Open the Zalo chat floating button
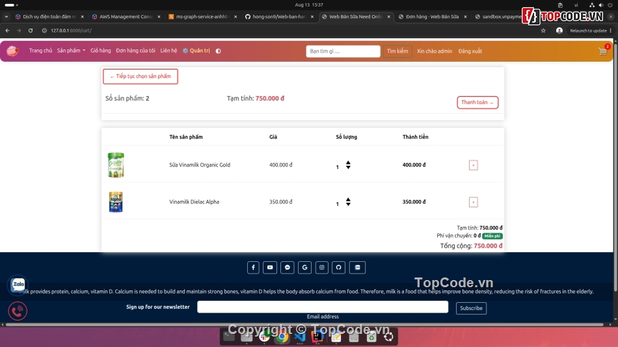Image resolution: width=618 pixels, height=347 pixels. click(18, 285)
